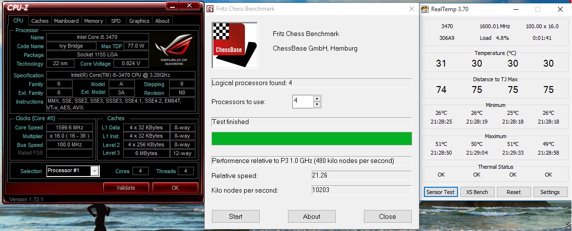Decrease processors to use with down arrow
Image resolution: width=572 pixels, height=231 pixels.
coord(317,105)
